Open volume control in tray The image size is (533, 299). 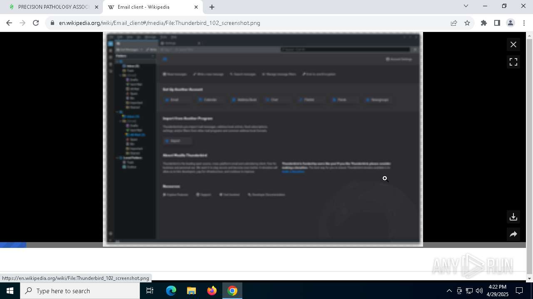point(479,291)
